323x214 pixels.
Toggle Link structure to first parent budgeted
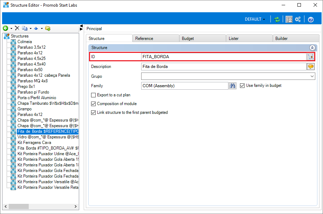click(x=93, y=112)
